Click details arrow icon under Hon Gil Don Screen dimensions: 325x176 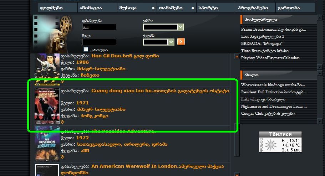(62, 82)
